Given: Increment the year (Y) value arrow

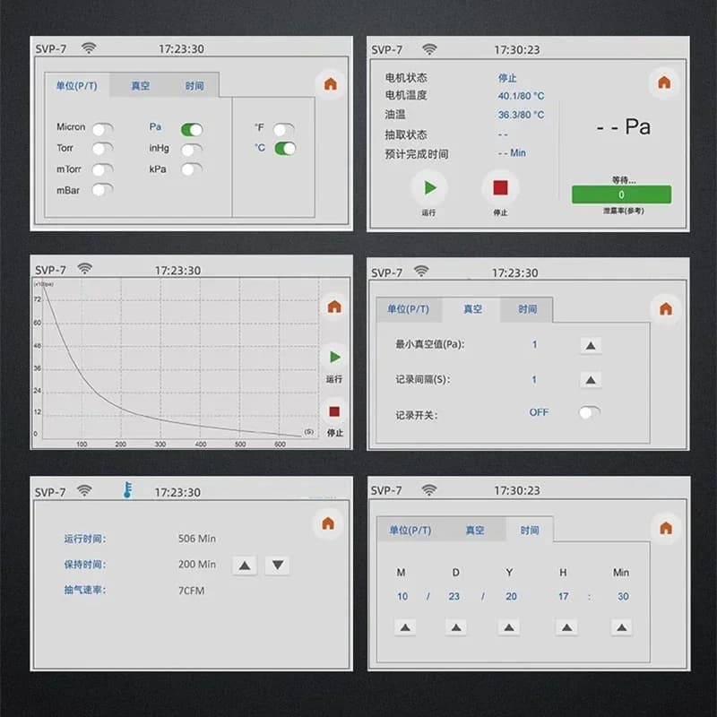Looking at the screenshot, I should click(509, 627).
